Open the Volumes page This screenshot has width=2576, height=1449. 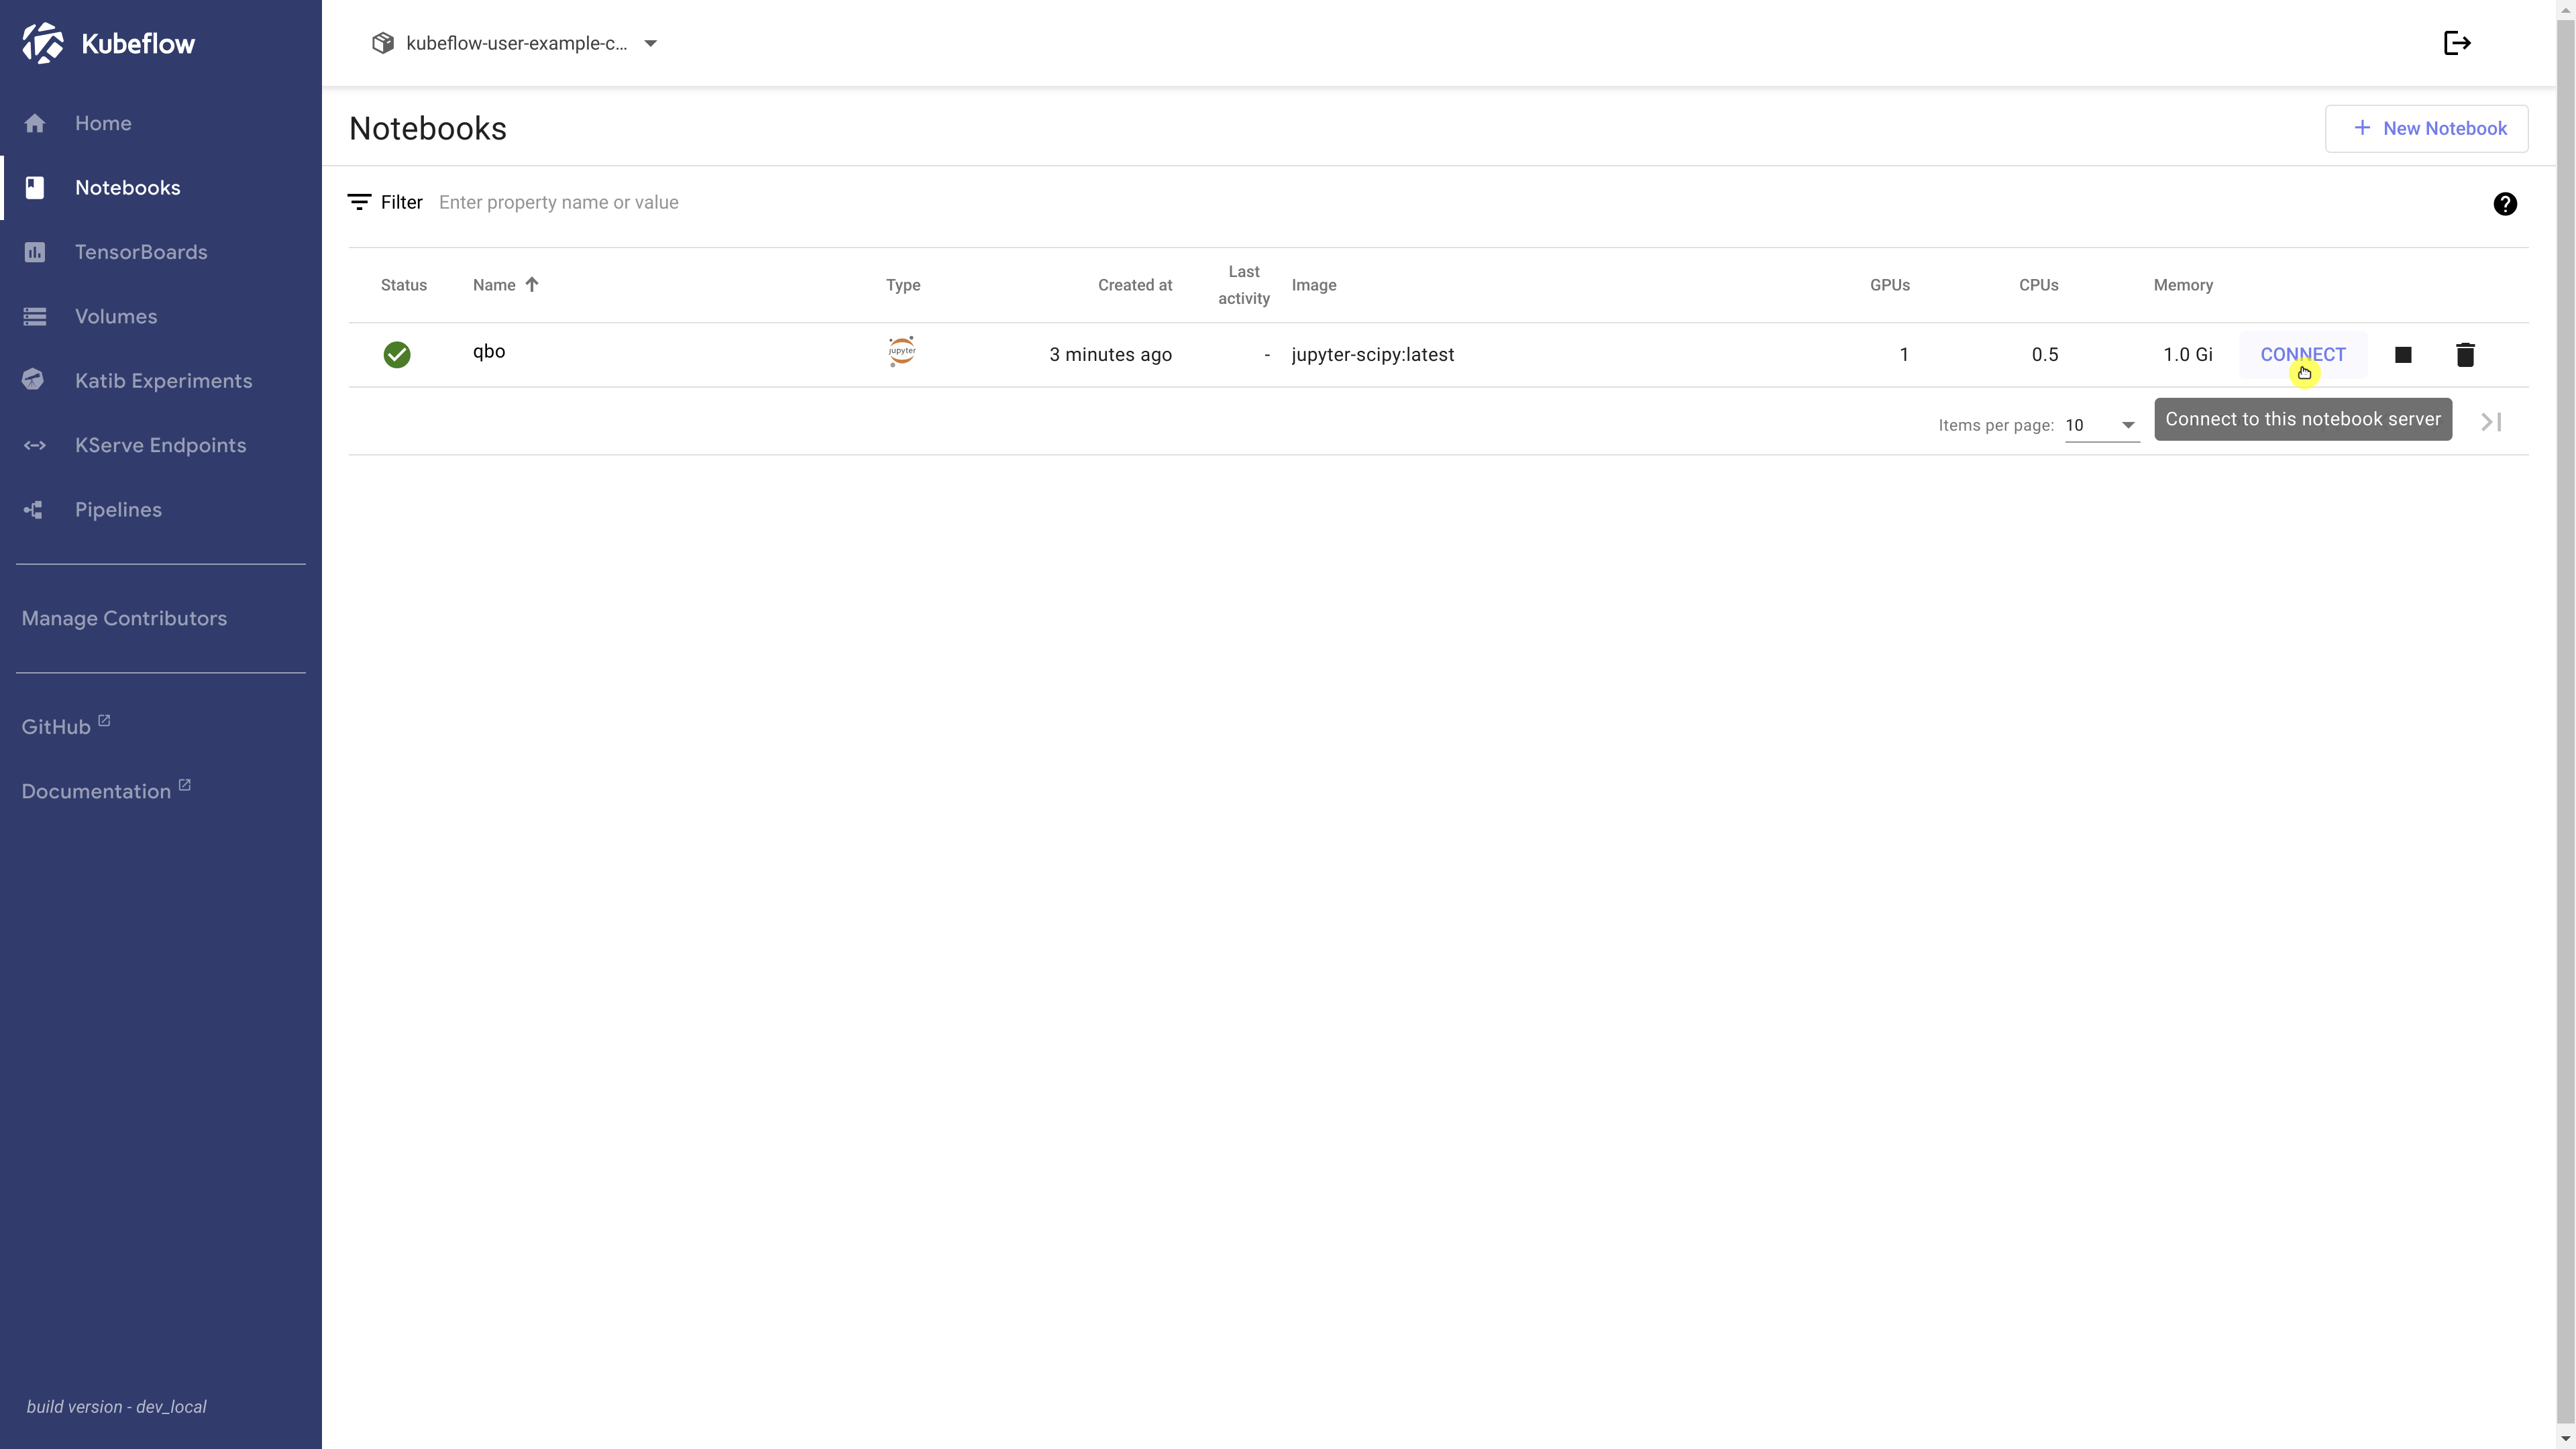coord(116,317)
